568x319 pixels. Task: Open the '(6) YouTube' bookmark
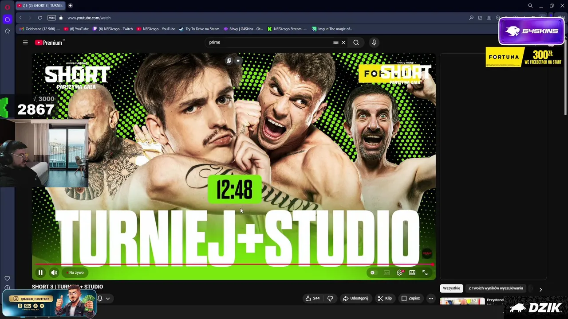(76, 29)
